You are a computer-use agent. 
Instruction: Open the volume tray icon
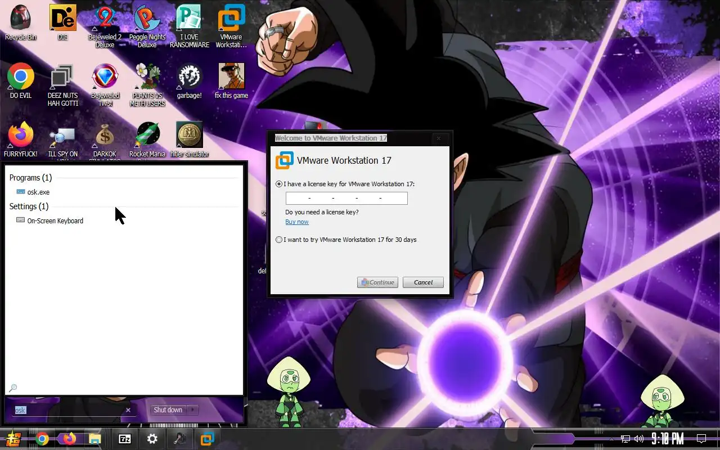[x=638, y=439]
